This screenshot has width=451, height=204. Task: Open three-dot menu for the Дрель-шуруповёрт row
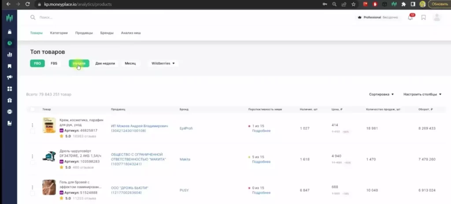click(33, 157)
